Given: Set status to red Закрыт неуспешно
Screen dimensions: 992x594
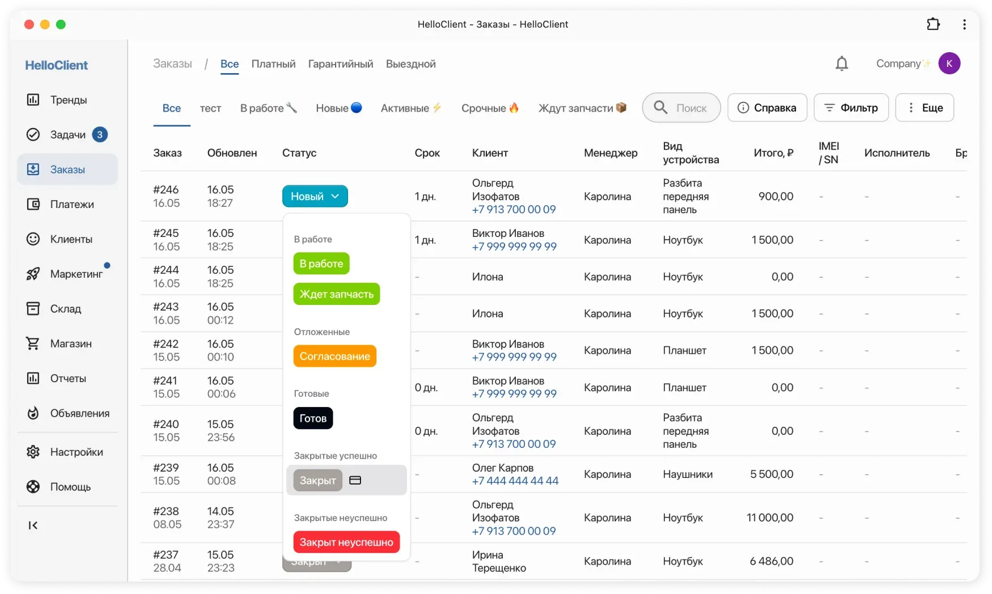Looking at the screenshot, I should coord(346,542).
